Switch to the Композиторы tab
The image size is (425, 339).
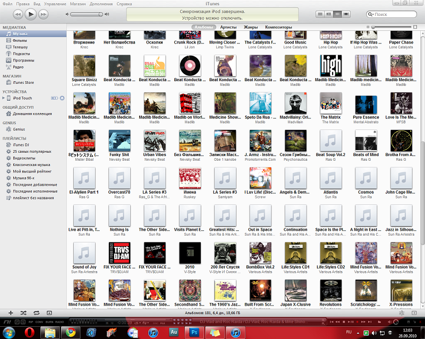coord(278,27)
